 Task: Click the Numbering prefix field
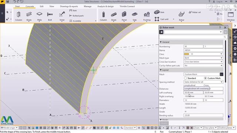point(193,47)
